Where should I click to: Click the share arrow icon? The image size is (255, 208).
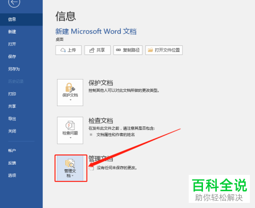[x=92, y=50]
